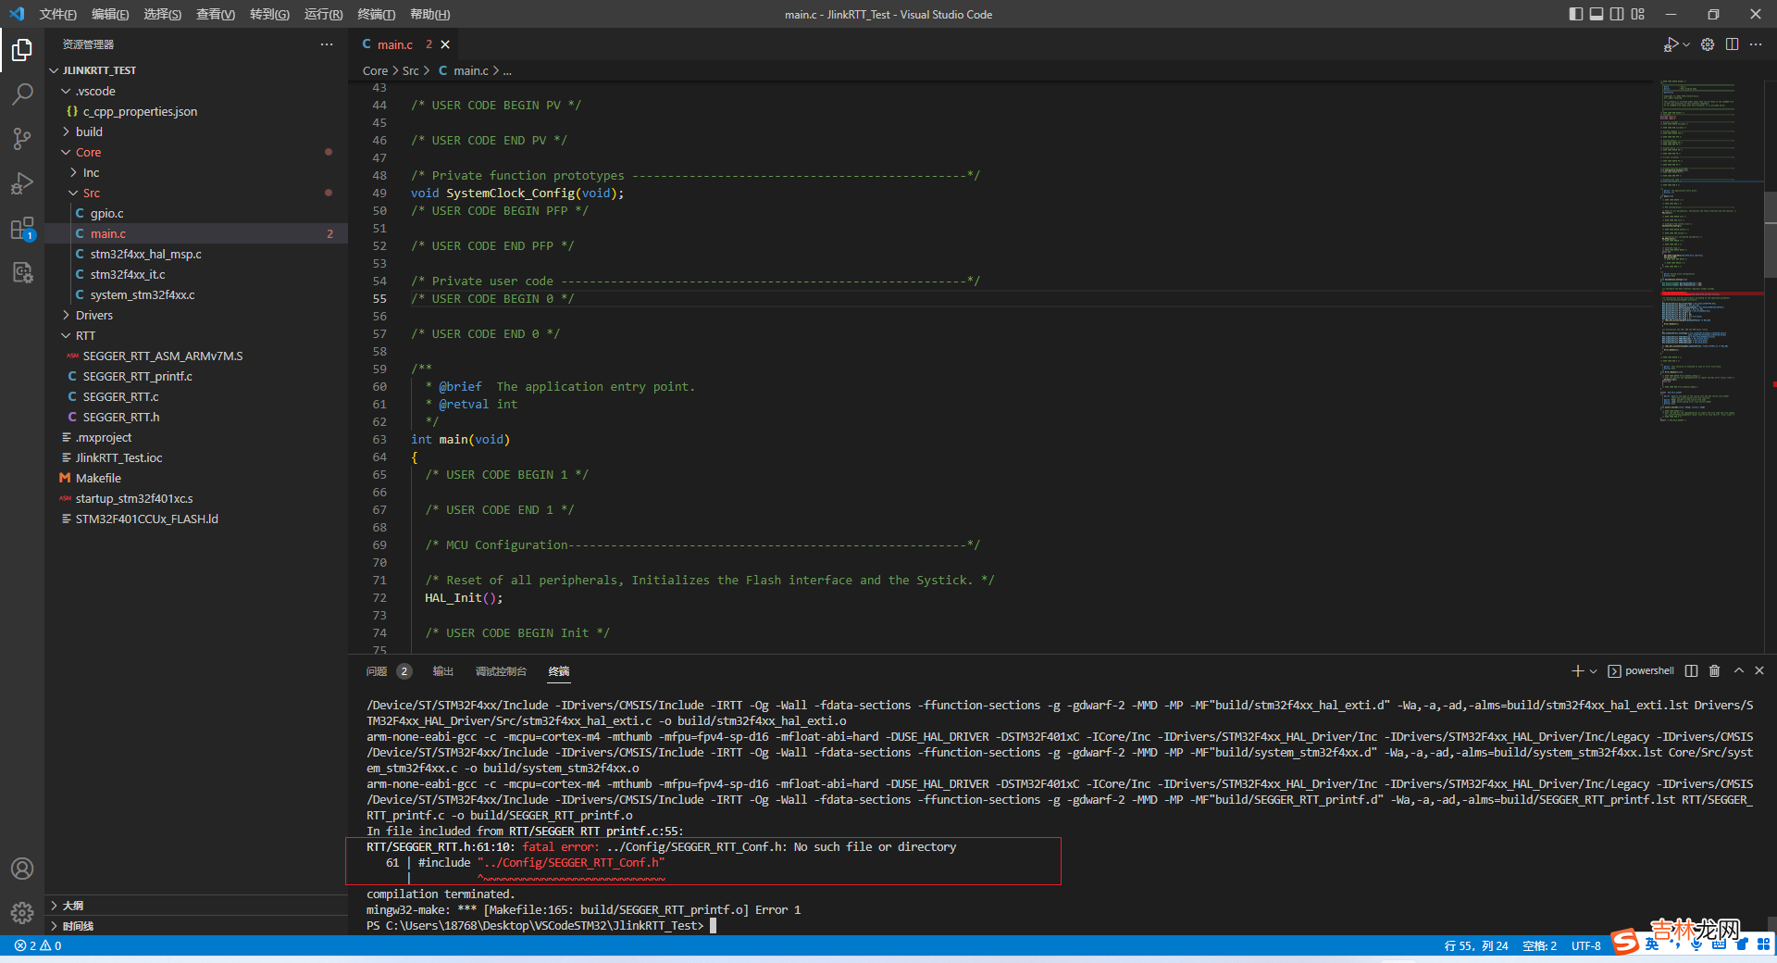Click the Sogou input method tray icon
1777x963 pixels.
(1625, 942)
